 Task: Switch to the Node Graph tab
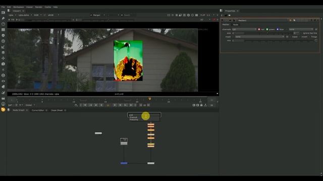coord(19,110)
